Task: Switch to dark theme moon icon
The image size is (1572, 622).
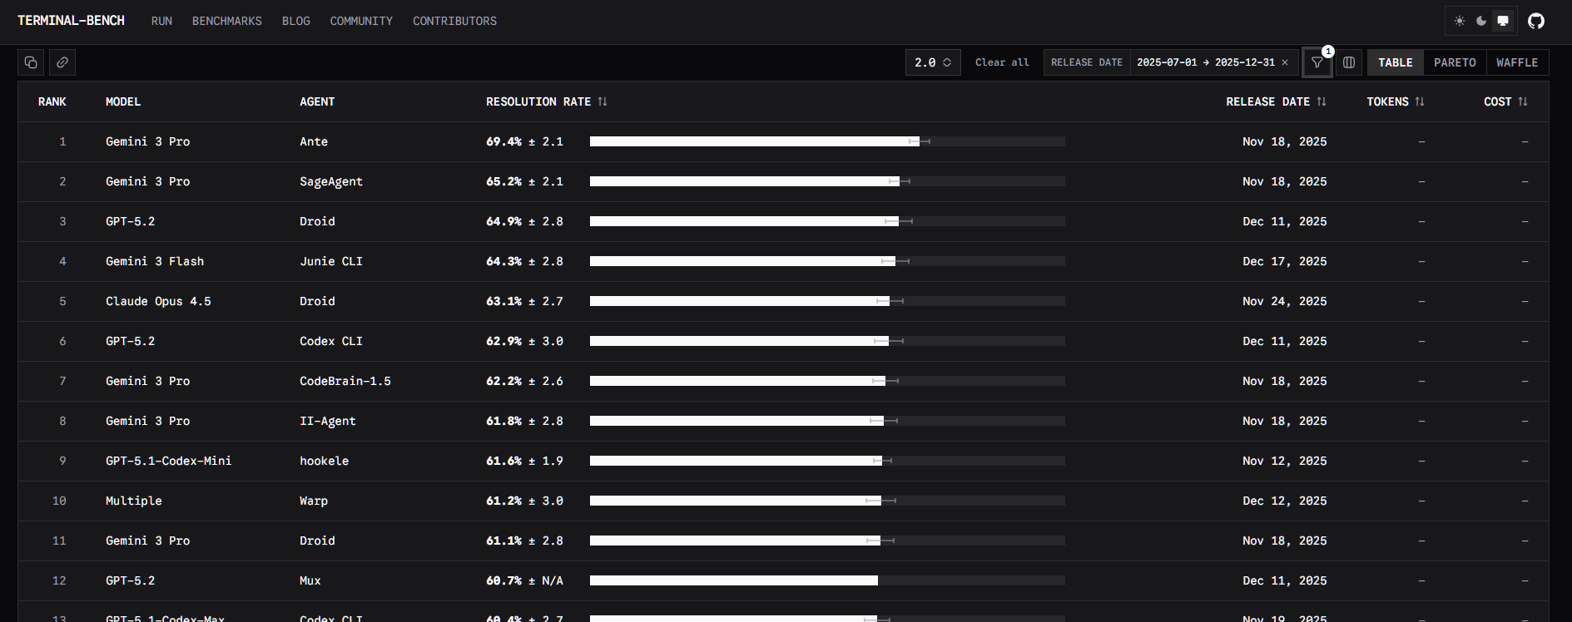Action: 1481,21
